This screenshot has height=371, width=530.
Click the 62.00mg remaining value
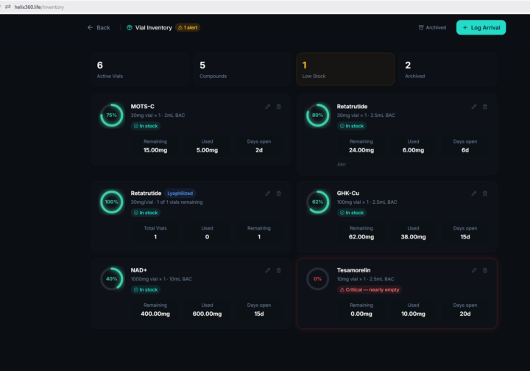(x=361, y=237)
